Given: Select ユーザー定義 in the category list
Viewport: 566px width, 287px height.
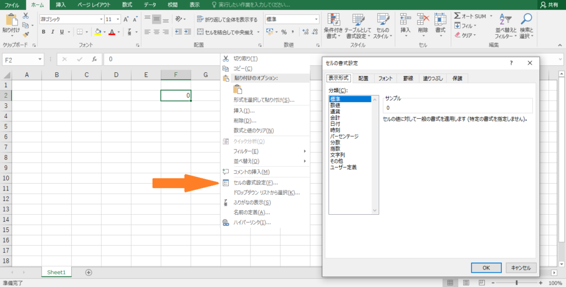Looking at the screenshot, I should point(343,167).
